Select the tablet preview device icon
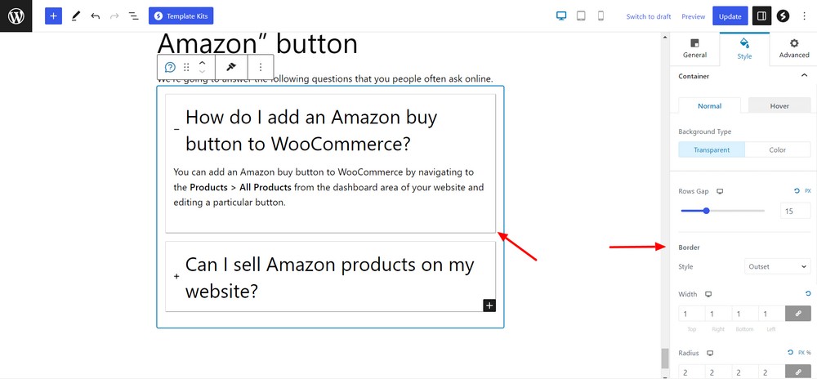The image size is (817, 379). click(x=581, y=16)
